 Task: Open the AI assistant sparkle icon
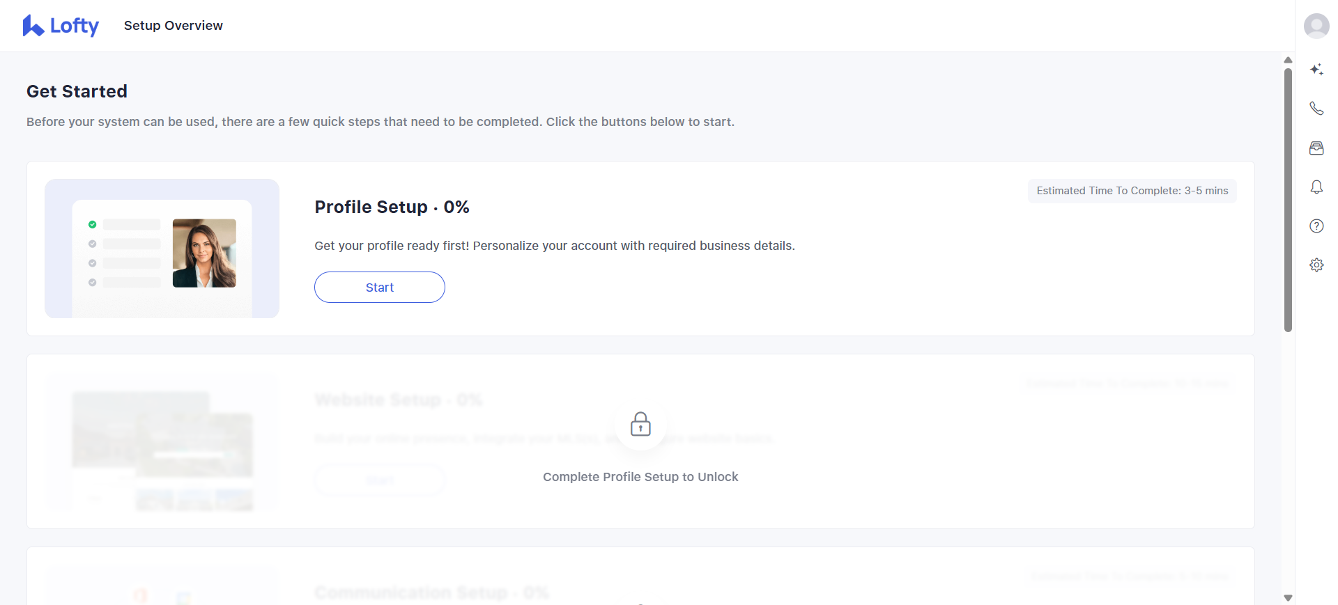pyautogui.click(x=1316, y=70)
